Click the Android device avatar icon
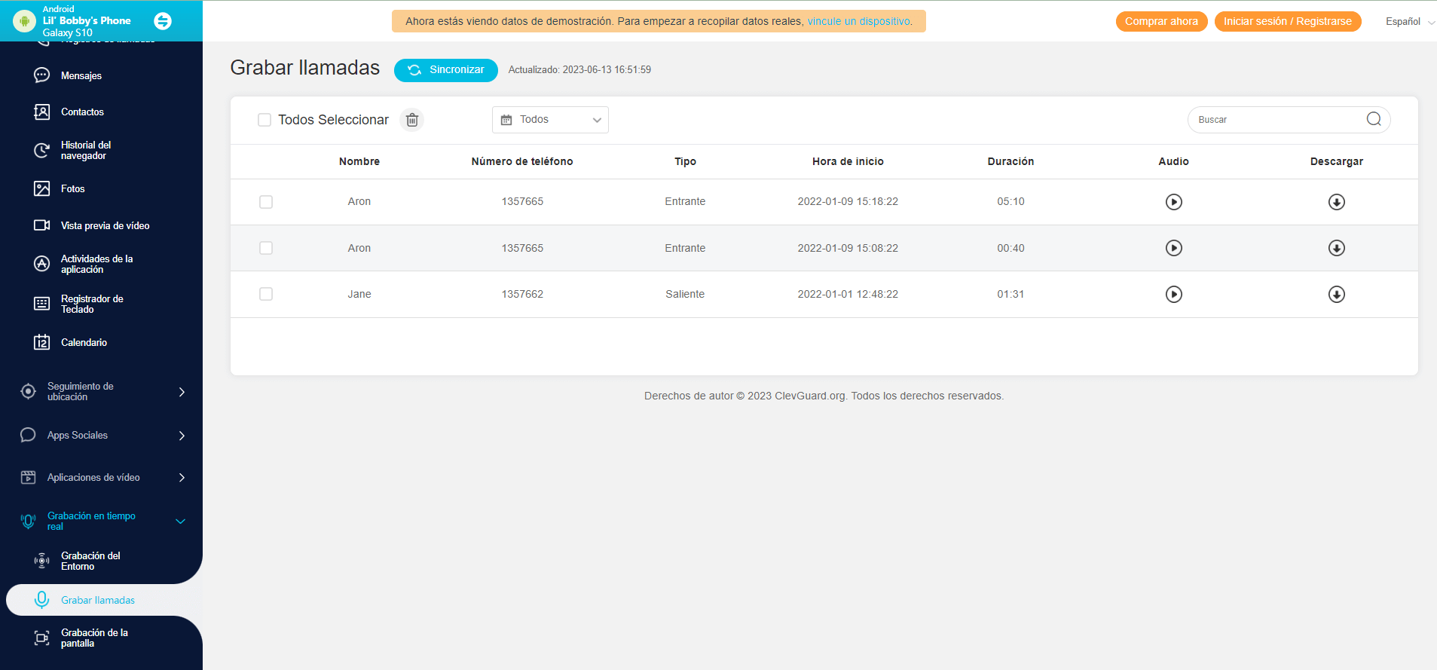 click(24, 21)
